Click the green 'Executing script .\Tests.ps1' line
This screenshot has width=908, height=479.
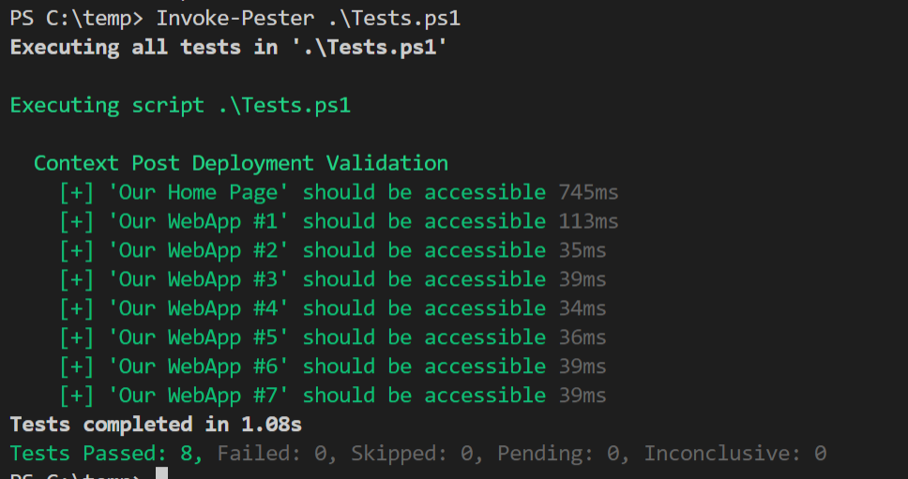181,105
